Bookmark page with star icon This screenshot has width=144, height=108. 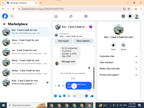tap(129, 9)
